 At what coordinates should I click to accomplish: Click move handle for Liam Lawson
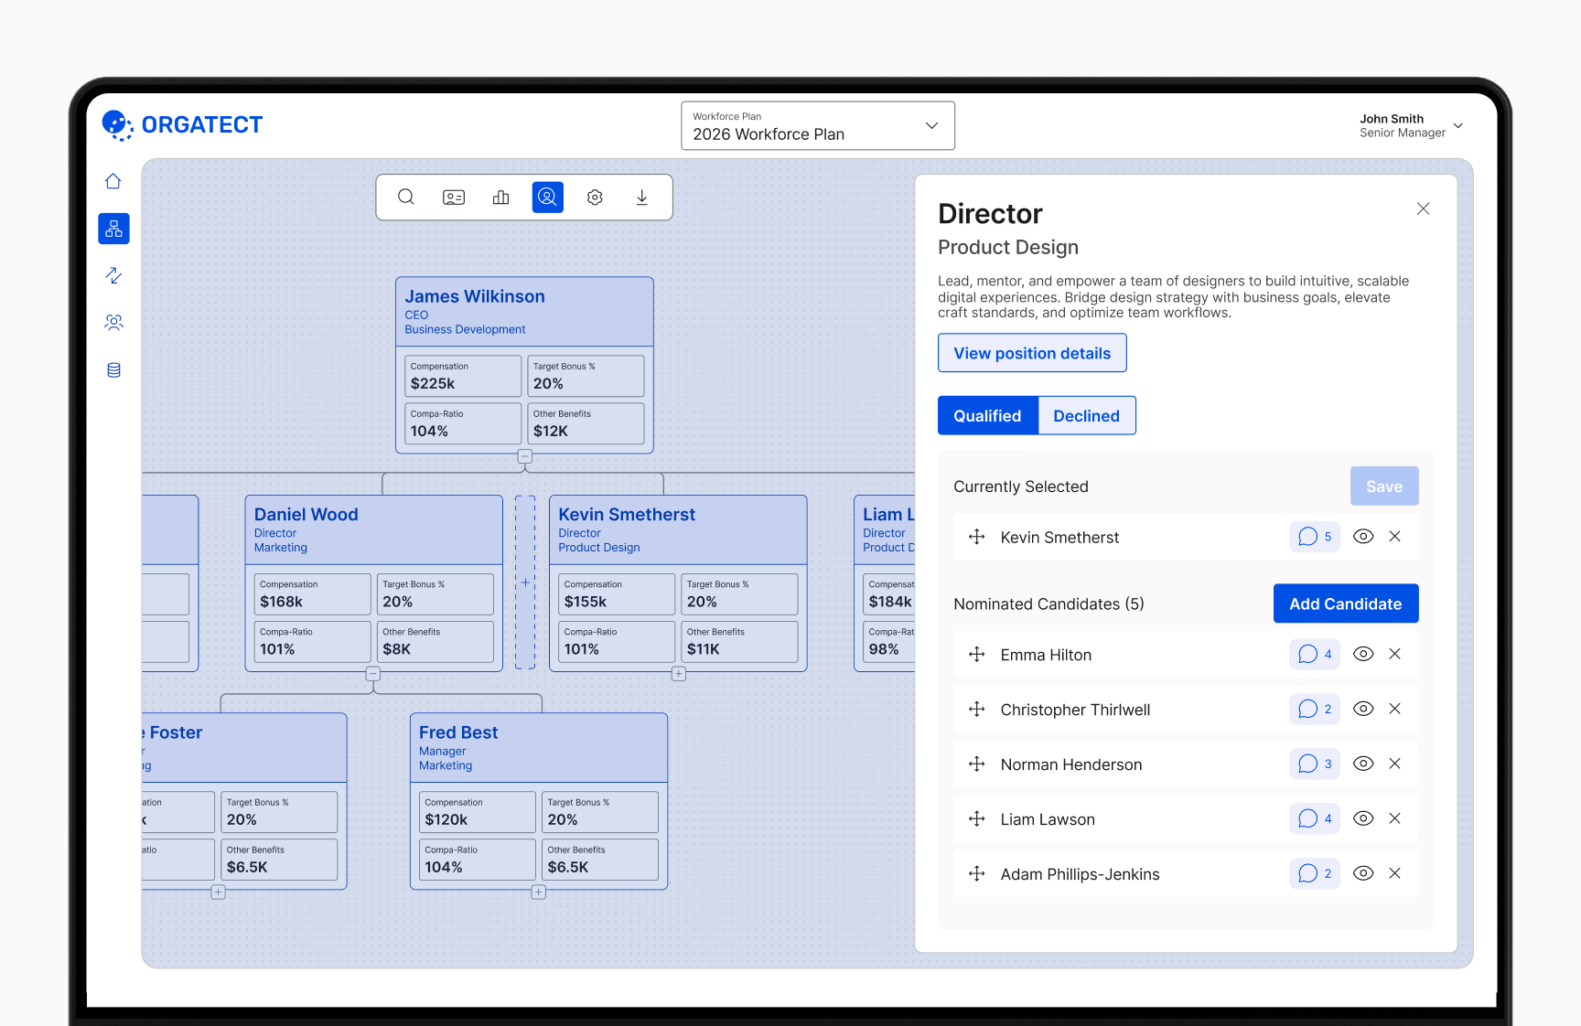(977, 819)
